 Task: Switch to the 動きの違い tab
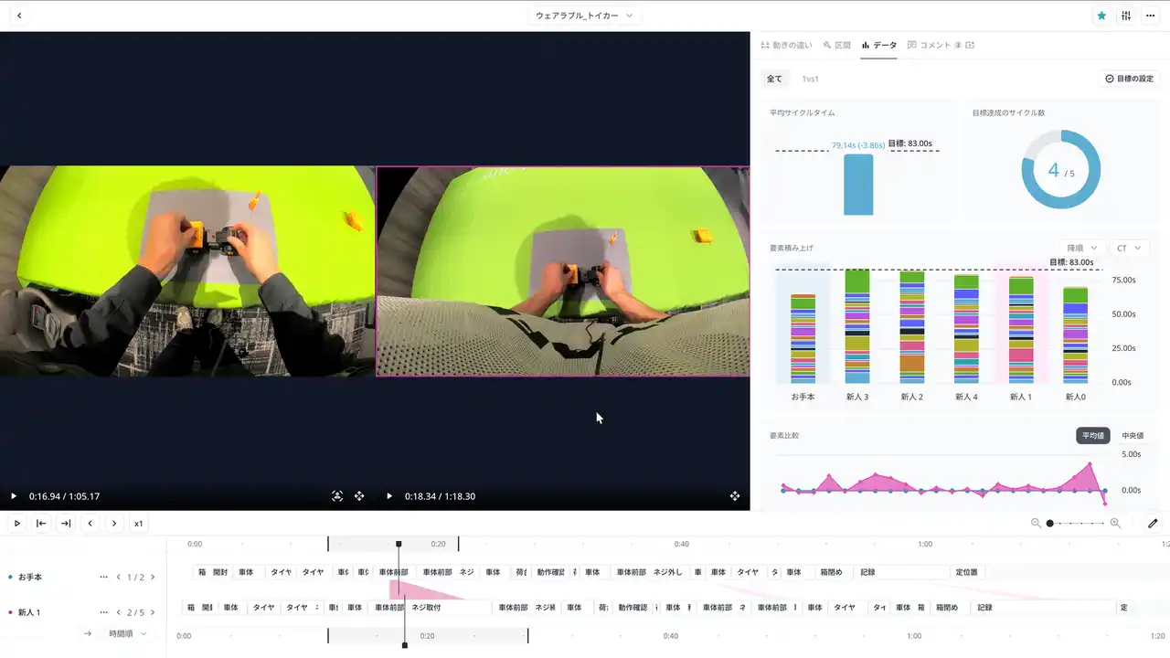pos(786,45)
